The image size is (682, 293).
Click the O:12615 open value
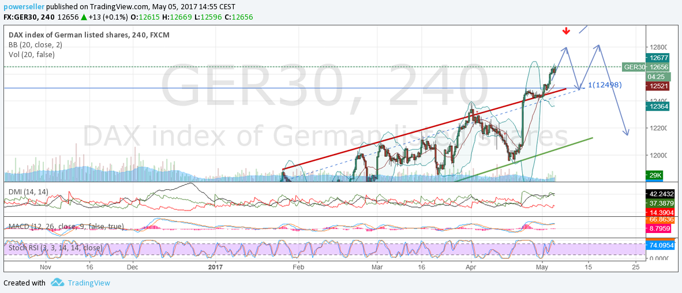145,17
